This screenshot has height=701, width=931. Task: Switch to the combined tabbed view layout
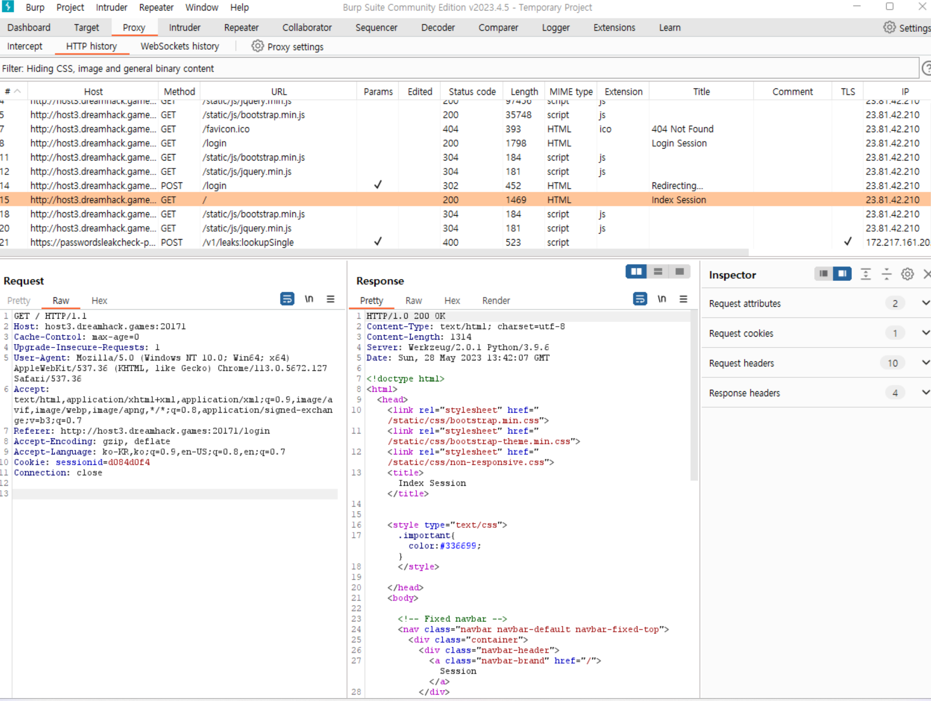click(679, 272)
